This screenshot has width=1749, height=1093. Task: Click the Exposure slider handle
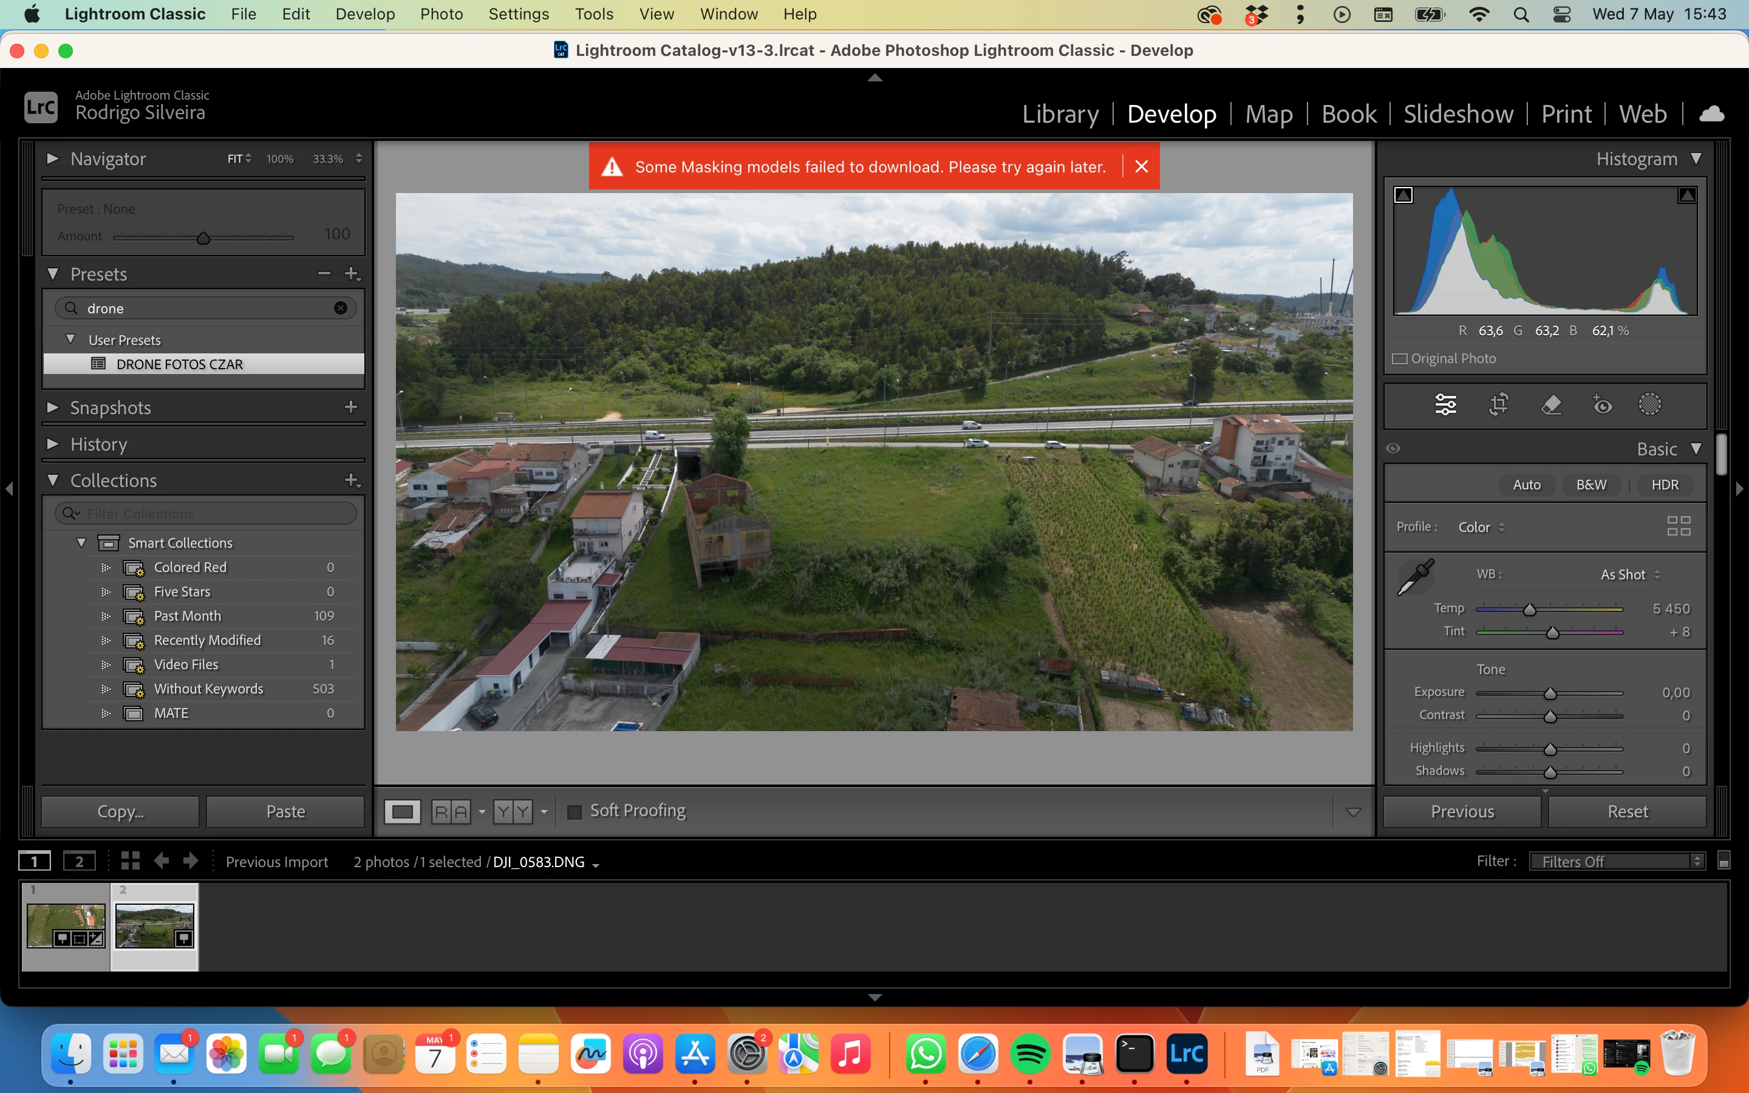pos(1550,693)
